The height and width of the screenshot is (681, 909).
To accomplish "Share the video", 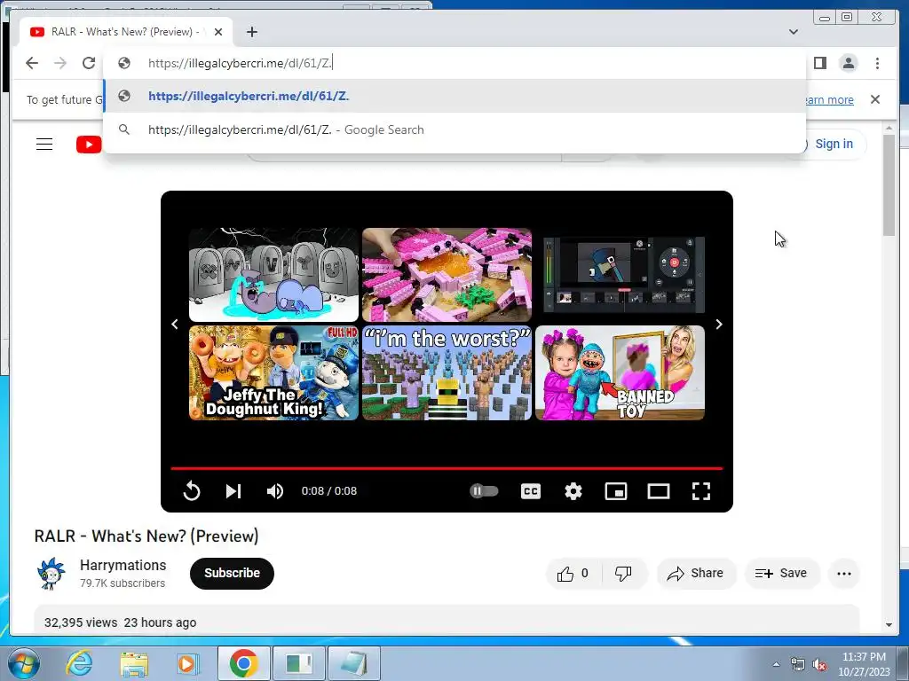I will click(x=696, y=574).
